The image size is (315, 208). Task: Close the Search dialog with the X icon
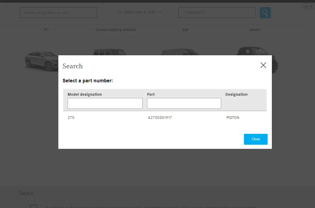click(263, 65)
